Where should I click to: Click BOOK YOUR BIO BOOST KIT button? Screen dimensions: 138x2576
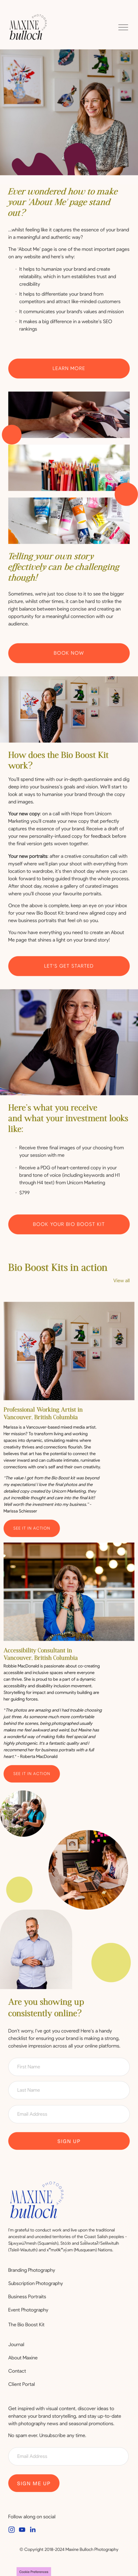click(x=69, y=1224)
